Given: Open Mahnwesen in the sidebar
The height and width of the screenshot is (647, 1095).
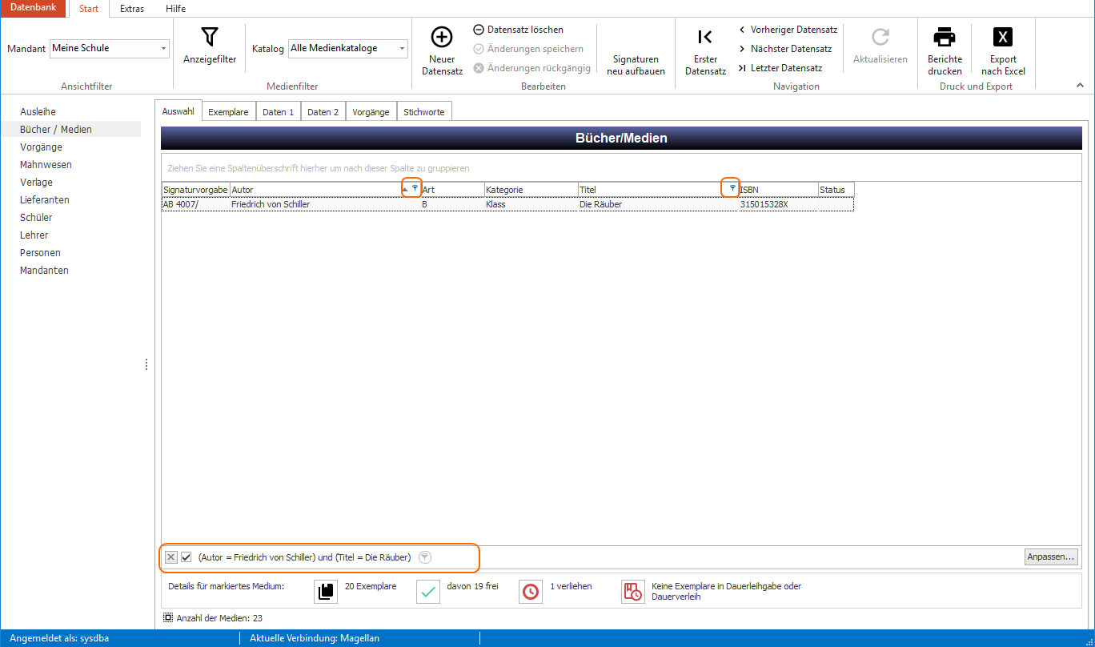Looking at the screenshot, I should coord(46,164).
